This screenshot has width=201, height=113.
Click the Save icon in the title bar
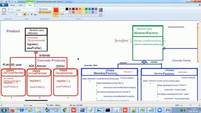(x=6, y=2)
